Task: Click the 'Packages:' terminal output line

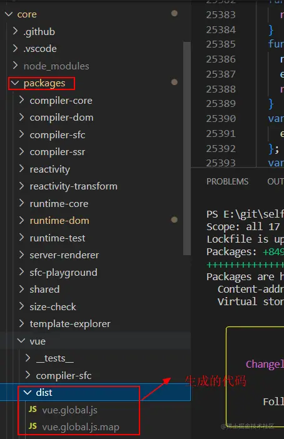Action: coord(245,251)
